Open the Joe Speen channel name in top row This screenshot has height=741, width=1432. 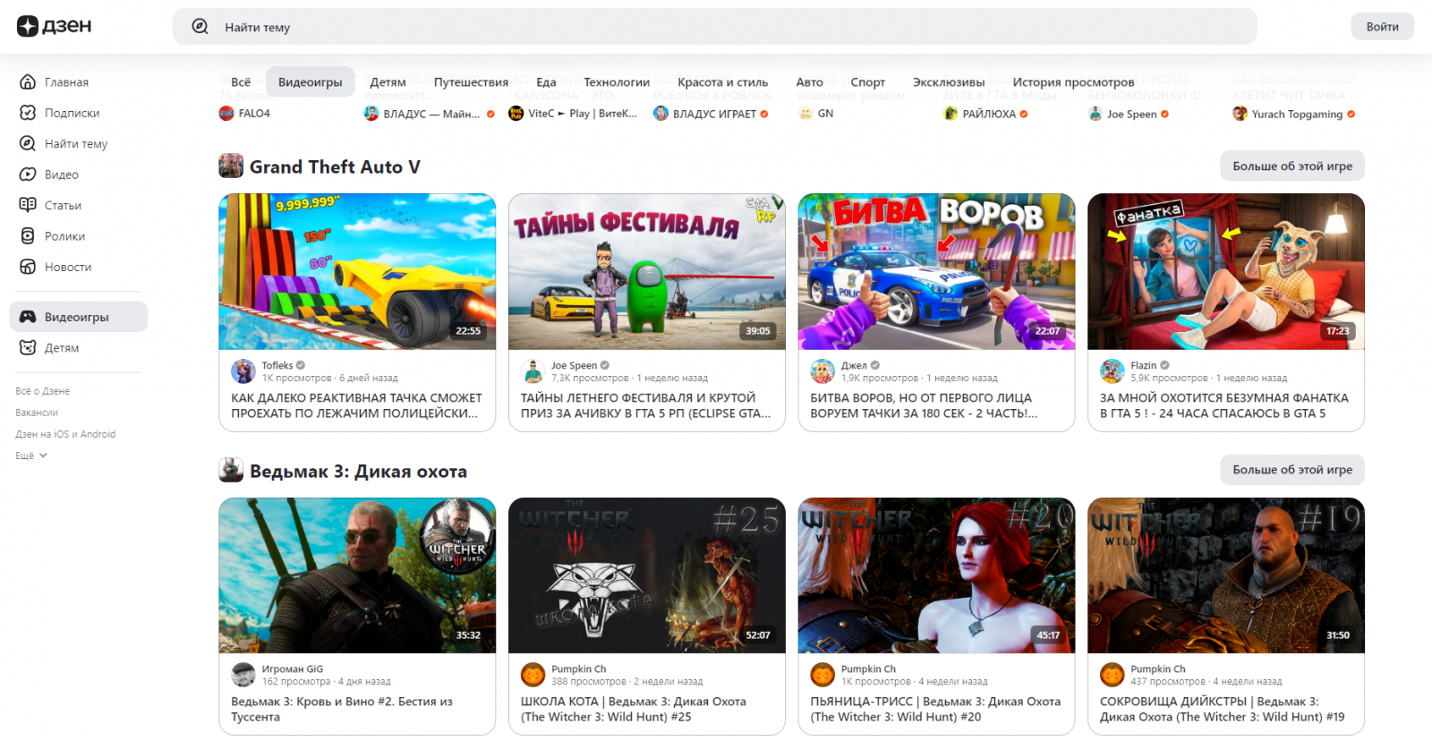1131,114
